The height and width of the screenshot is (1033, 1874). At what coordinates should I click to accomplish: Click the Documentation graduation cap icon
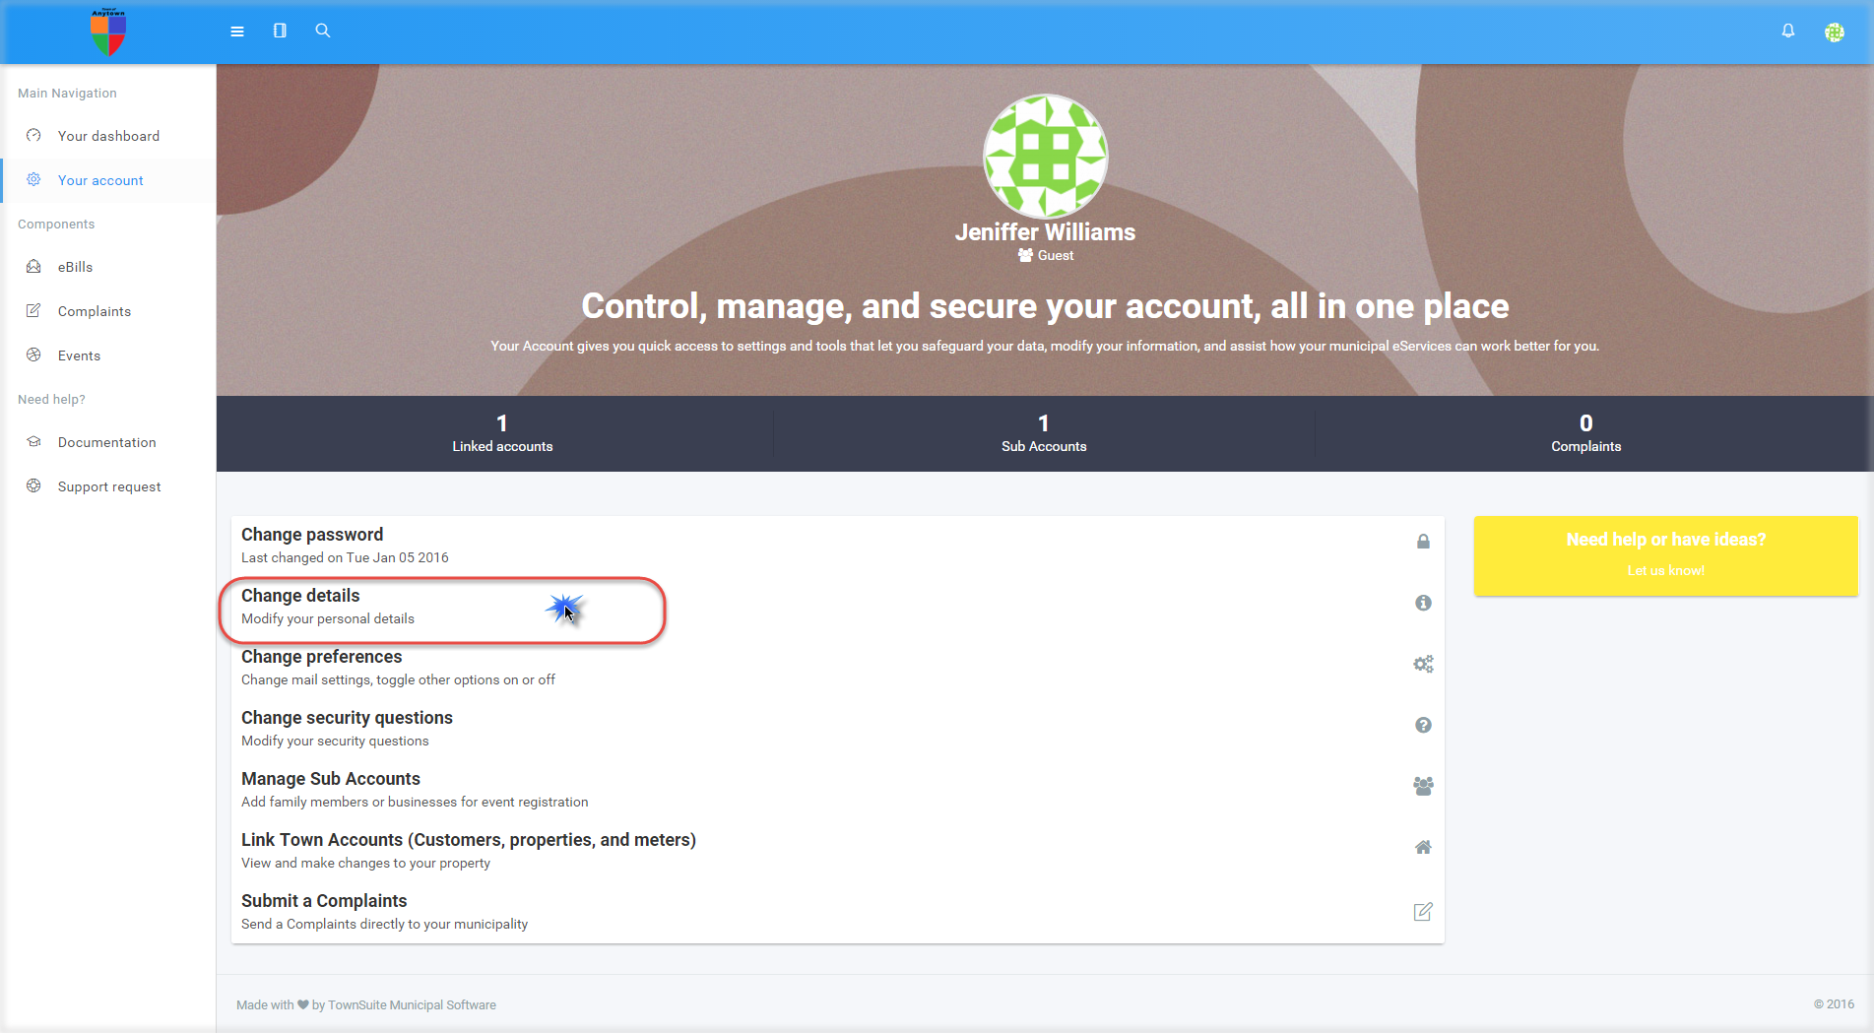33,441
